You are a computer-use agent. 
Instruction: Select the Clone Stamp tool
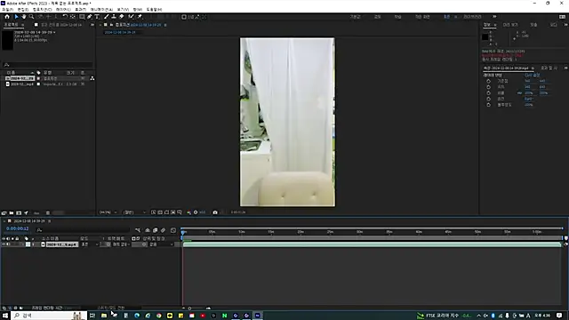[x=114, y=17]
